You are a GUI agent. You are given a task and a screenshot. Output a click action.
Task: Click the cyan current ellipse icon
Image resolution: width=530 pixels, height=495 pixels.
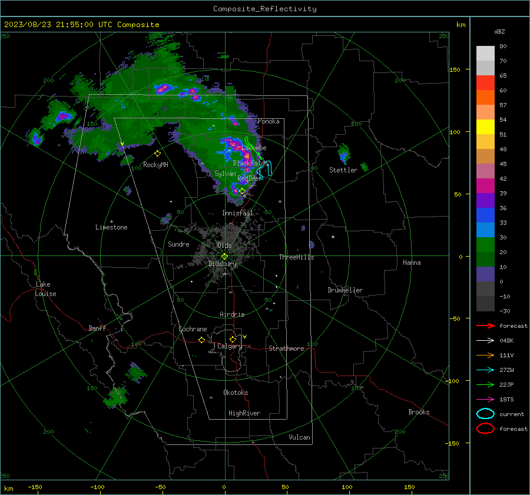pos(485,414)
